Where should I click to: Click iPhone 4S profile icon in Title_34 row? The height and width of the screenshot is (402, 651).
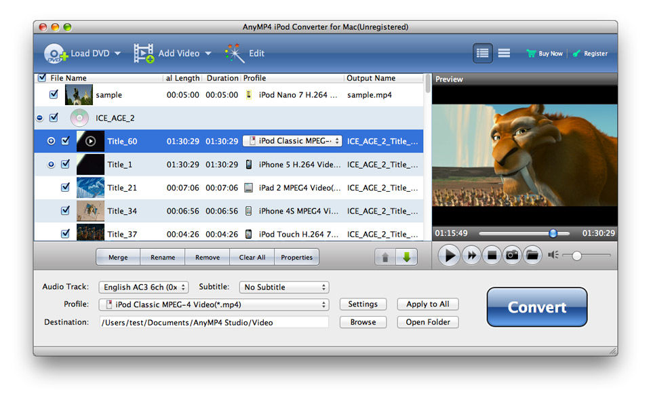point(249,211)
